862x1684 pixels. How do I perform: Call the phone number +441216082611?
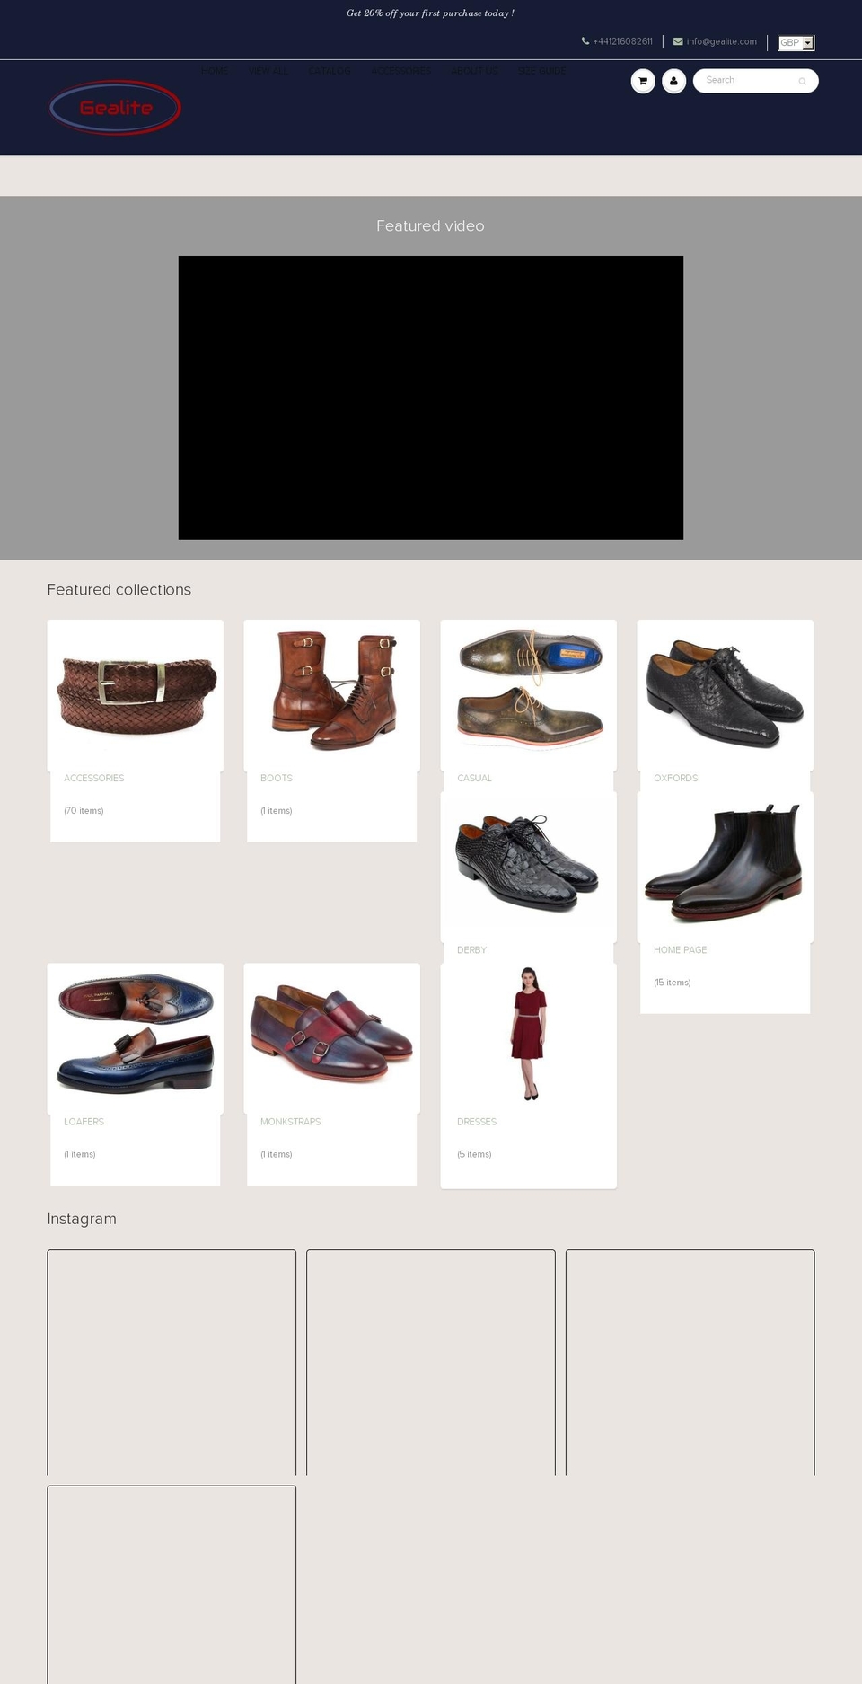(623, 41)
